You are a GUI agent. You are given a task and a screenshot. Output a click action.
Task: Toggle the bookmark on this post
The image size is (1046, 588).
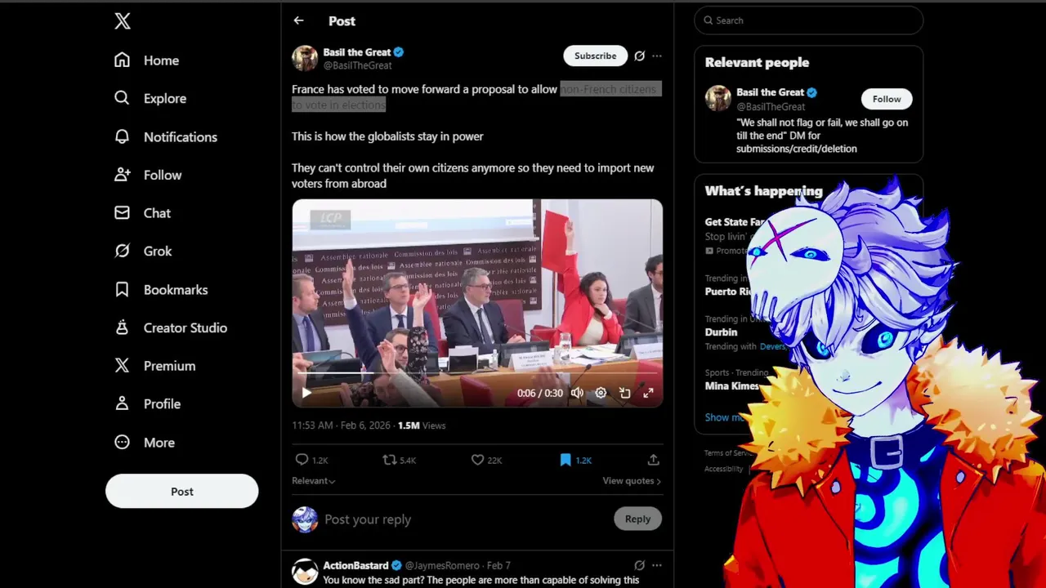click(x=565, y=460)
